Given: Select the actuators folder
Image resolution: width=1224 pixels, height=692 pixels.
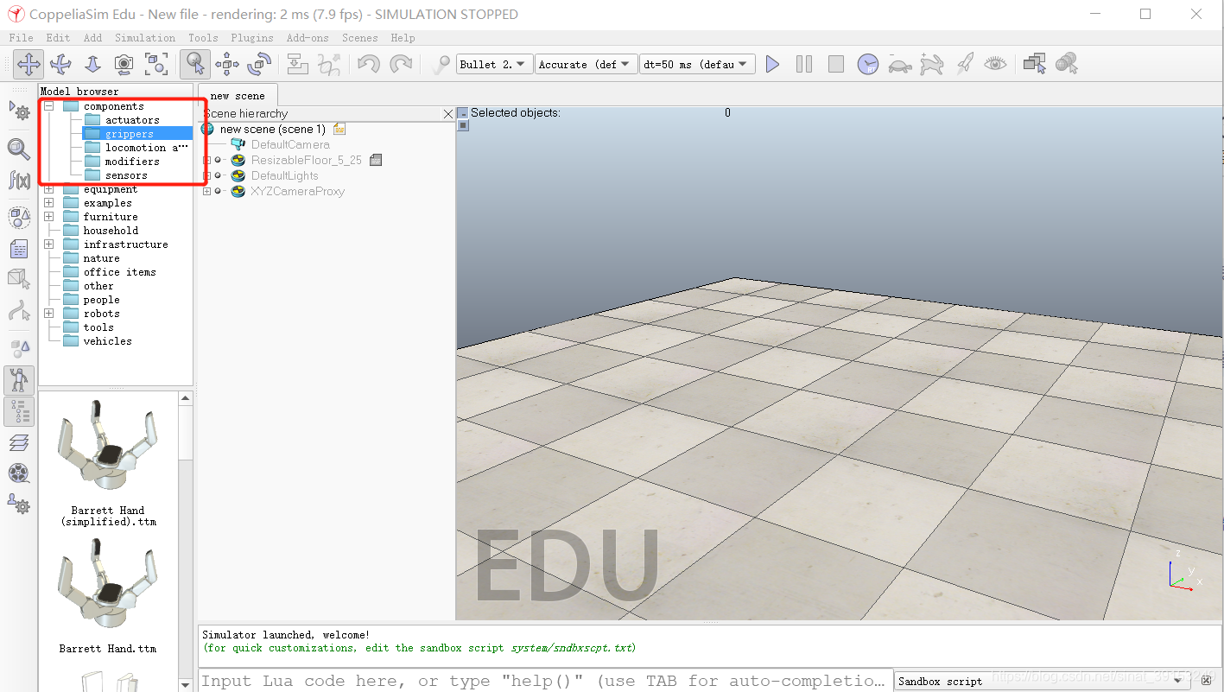Looking at the screenshot, I should click(x=132, y=120).
